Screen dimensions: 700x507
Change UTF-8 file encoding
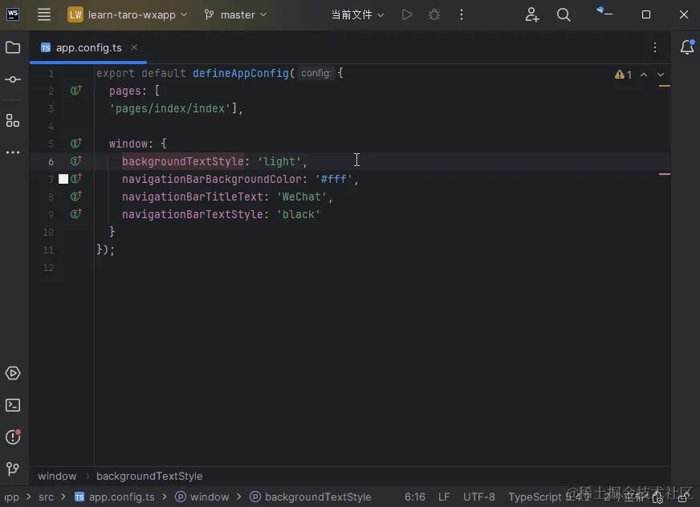tap(478, 497)
